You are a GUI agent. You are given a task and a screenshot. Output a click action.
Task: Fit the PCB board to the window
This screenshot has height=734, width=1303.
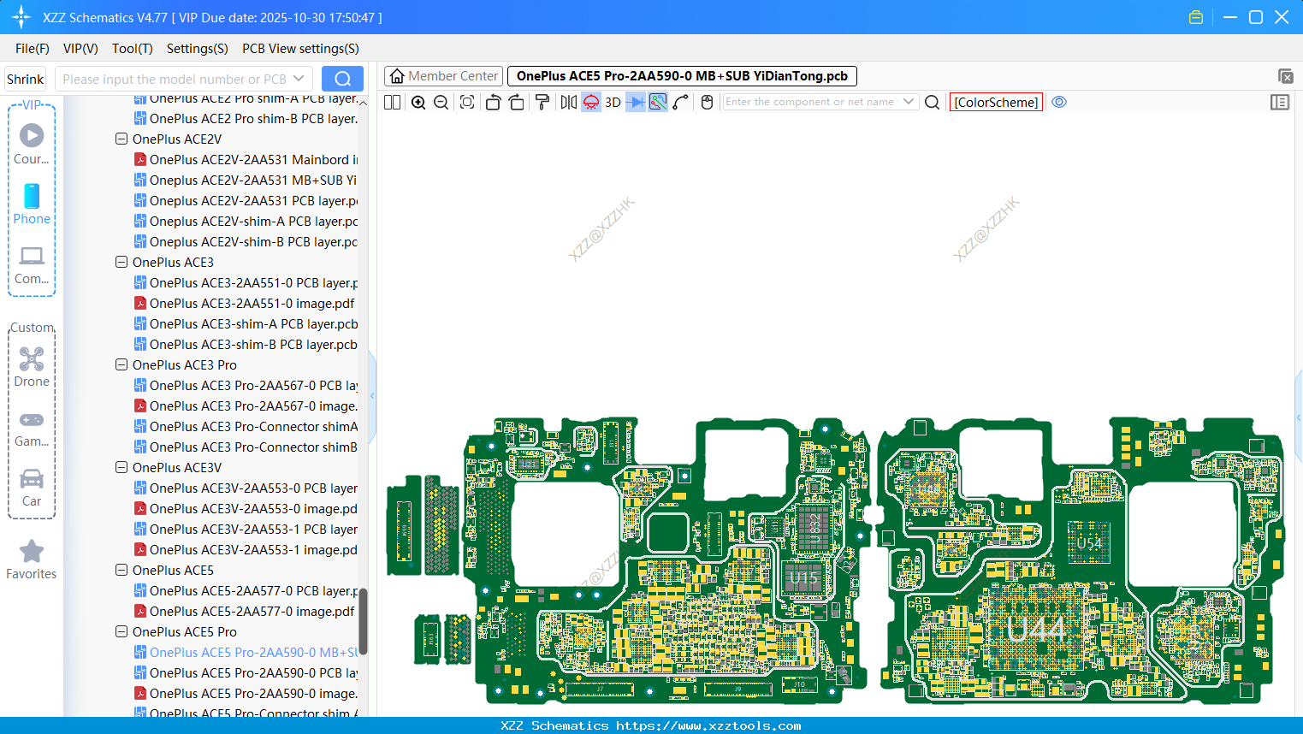(x=467, y=103)
